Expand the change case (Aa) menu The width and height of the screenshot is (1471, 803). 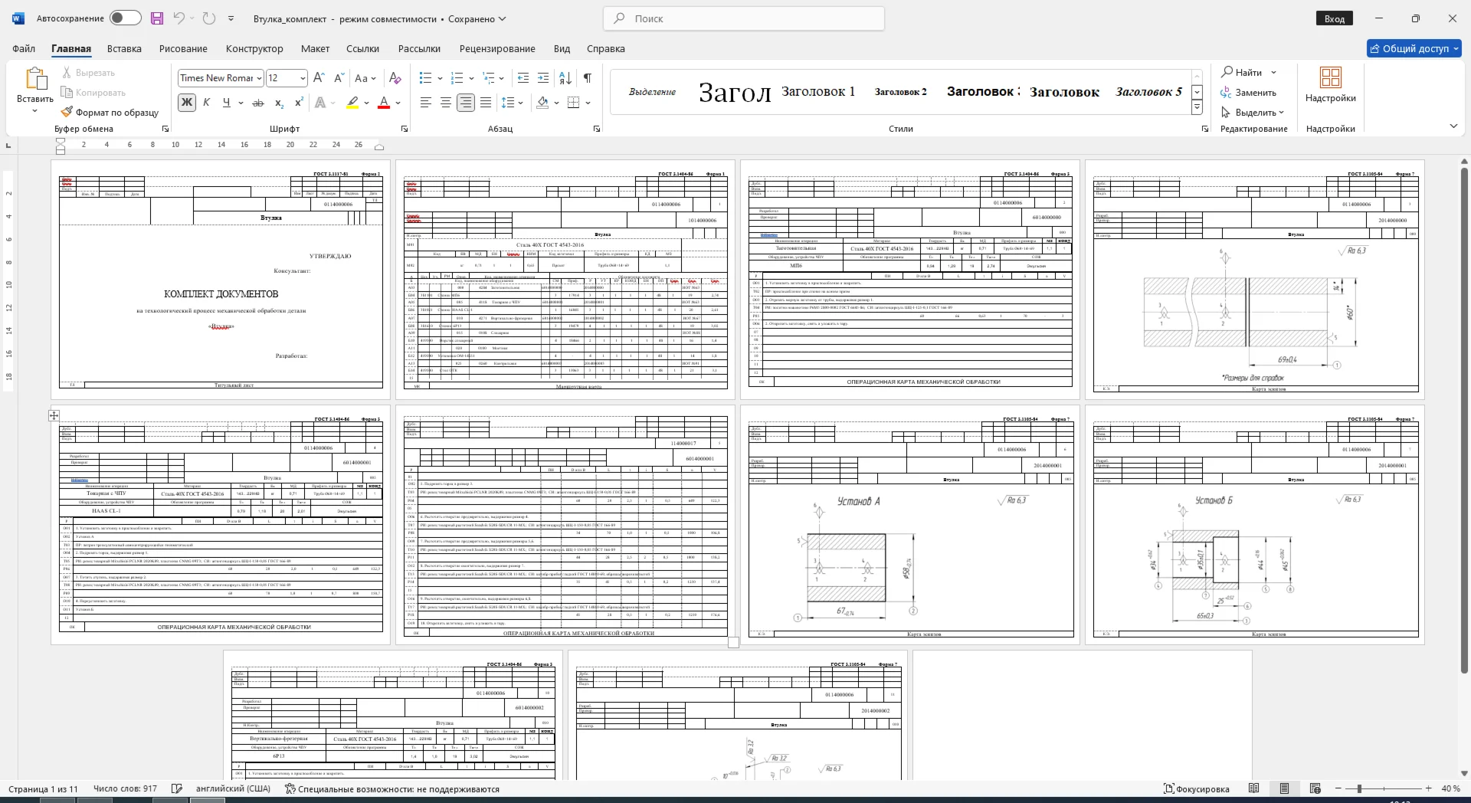point(365,77)
